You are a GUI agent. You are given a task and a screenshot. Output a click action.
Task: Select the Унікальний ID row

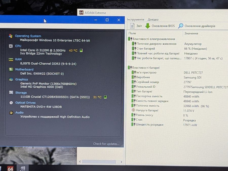tap(179, 87)
